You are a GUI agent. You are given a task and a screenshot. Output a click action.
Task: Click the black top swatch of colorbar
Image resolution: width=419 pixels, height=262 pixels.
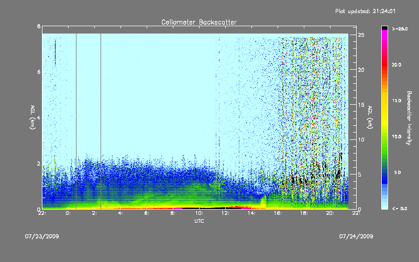click(x=384, y=28)
